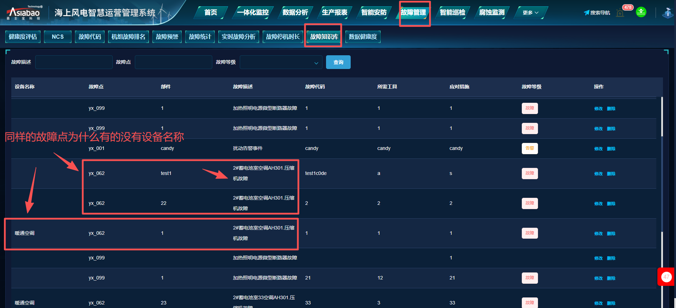Open the 智能巡检 navigation tab

(452, 13)
